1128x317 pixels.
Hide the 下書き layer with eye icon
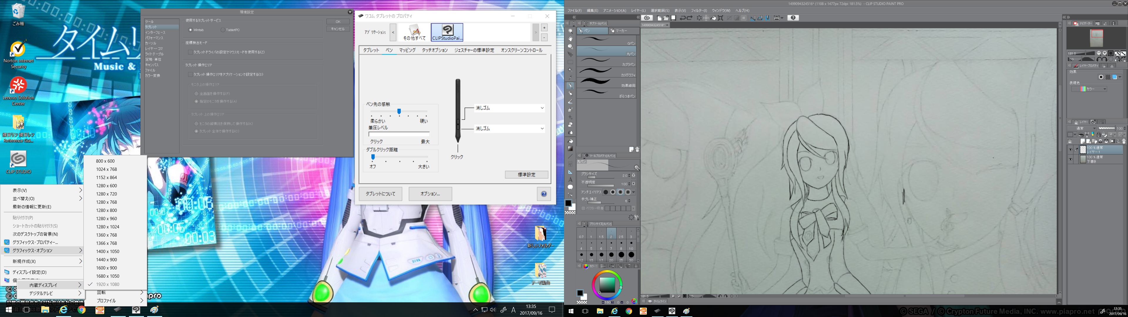pos(1070,159)
